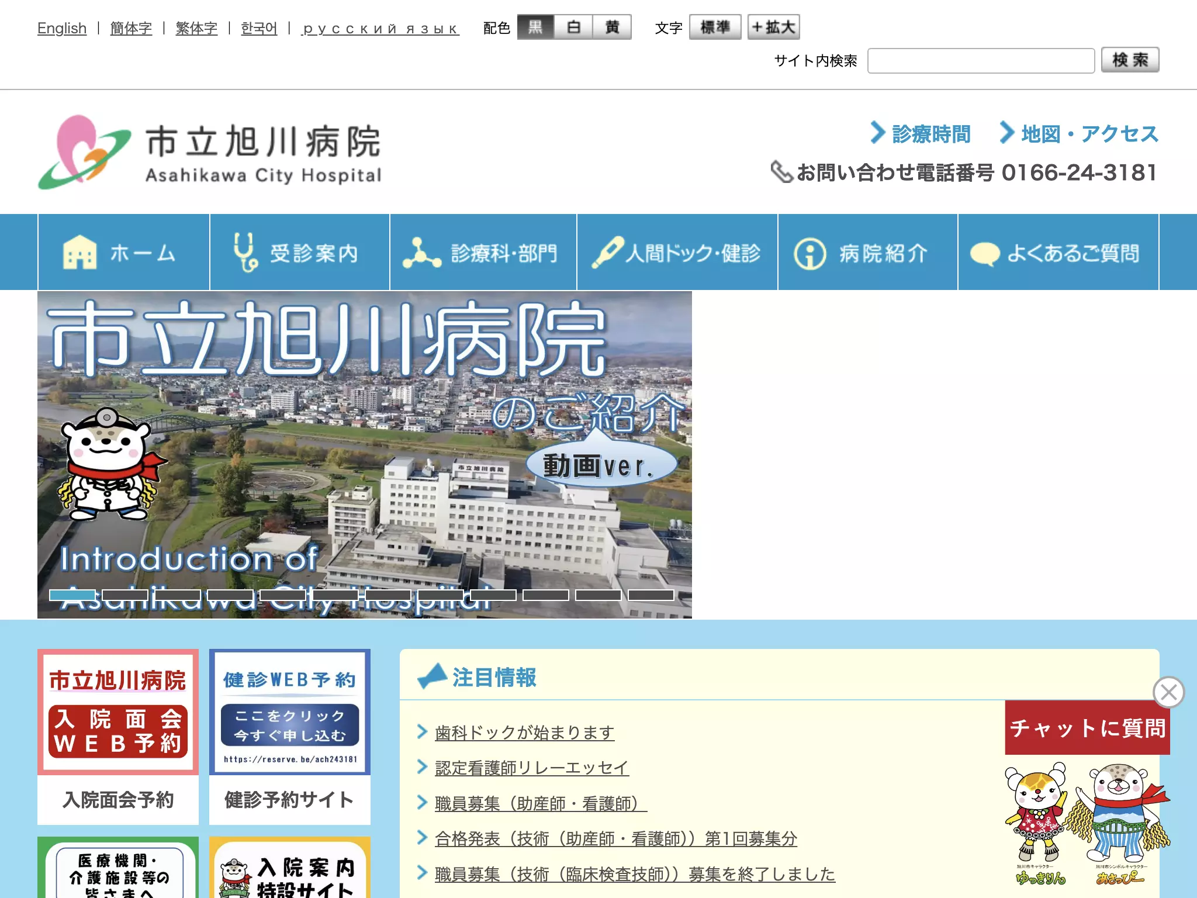This screenshot has width=1197, height=898.
Task: Switch language to English
Action: pos(62,28)
